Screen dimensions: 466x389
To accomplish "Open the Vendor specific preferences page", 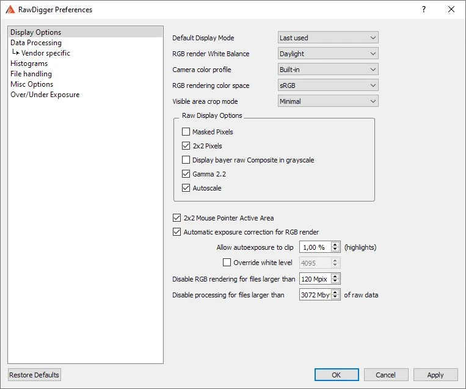I will click(x=46, y=53).
